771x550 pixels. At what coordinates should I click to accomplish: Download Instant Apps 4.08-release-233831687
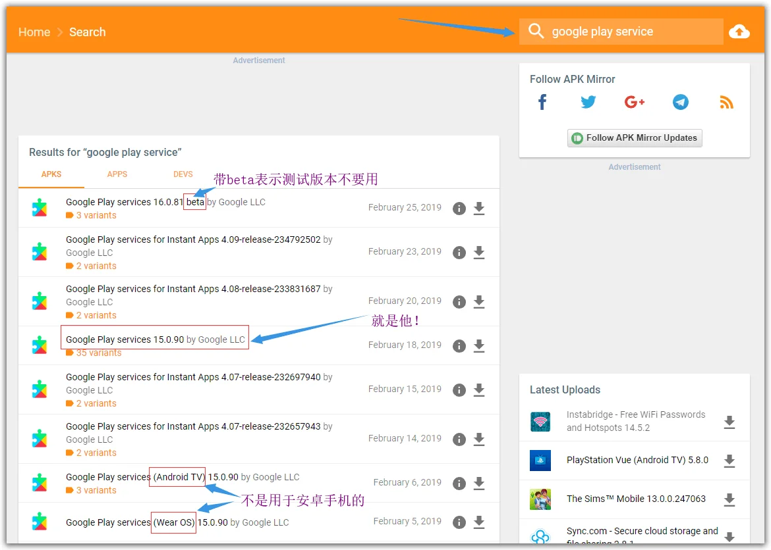[x=479, y=301]
